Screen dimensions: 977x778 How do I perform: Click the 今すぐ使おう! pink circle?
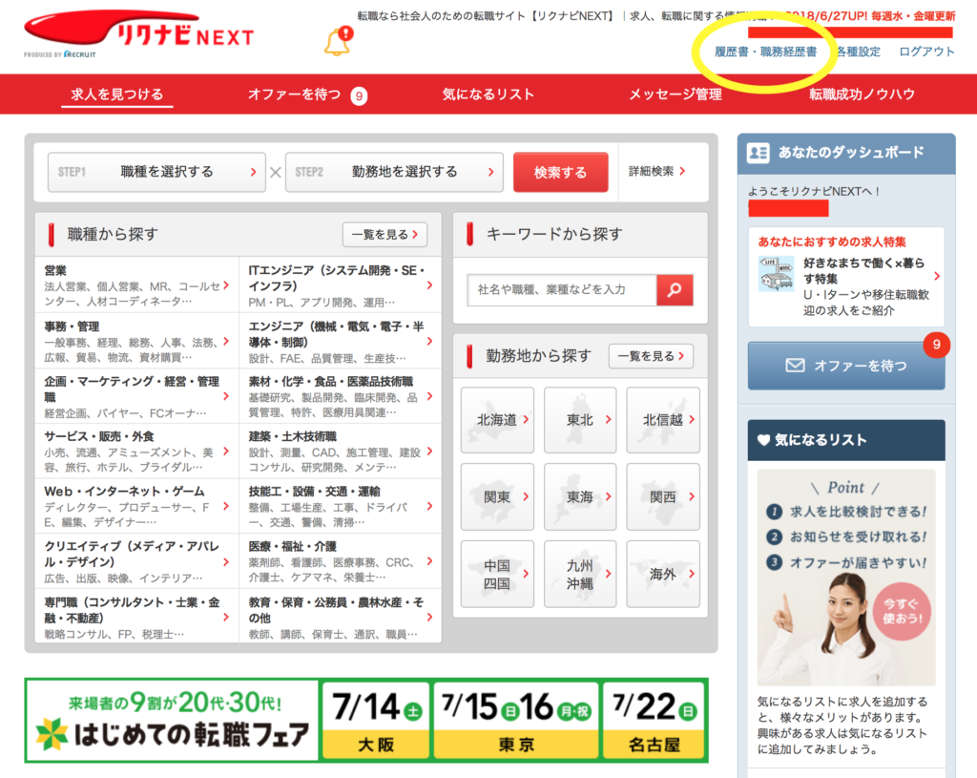pyautogui.click(x=903, y=612)
